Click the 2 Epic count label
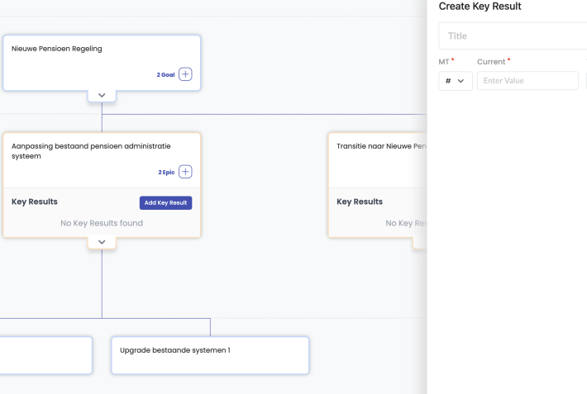Viewport: 587px width, 394px height. pyautogui.click(x=166, y=173)
